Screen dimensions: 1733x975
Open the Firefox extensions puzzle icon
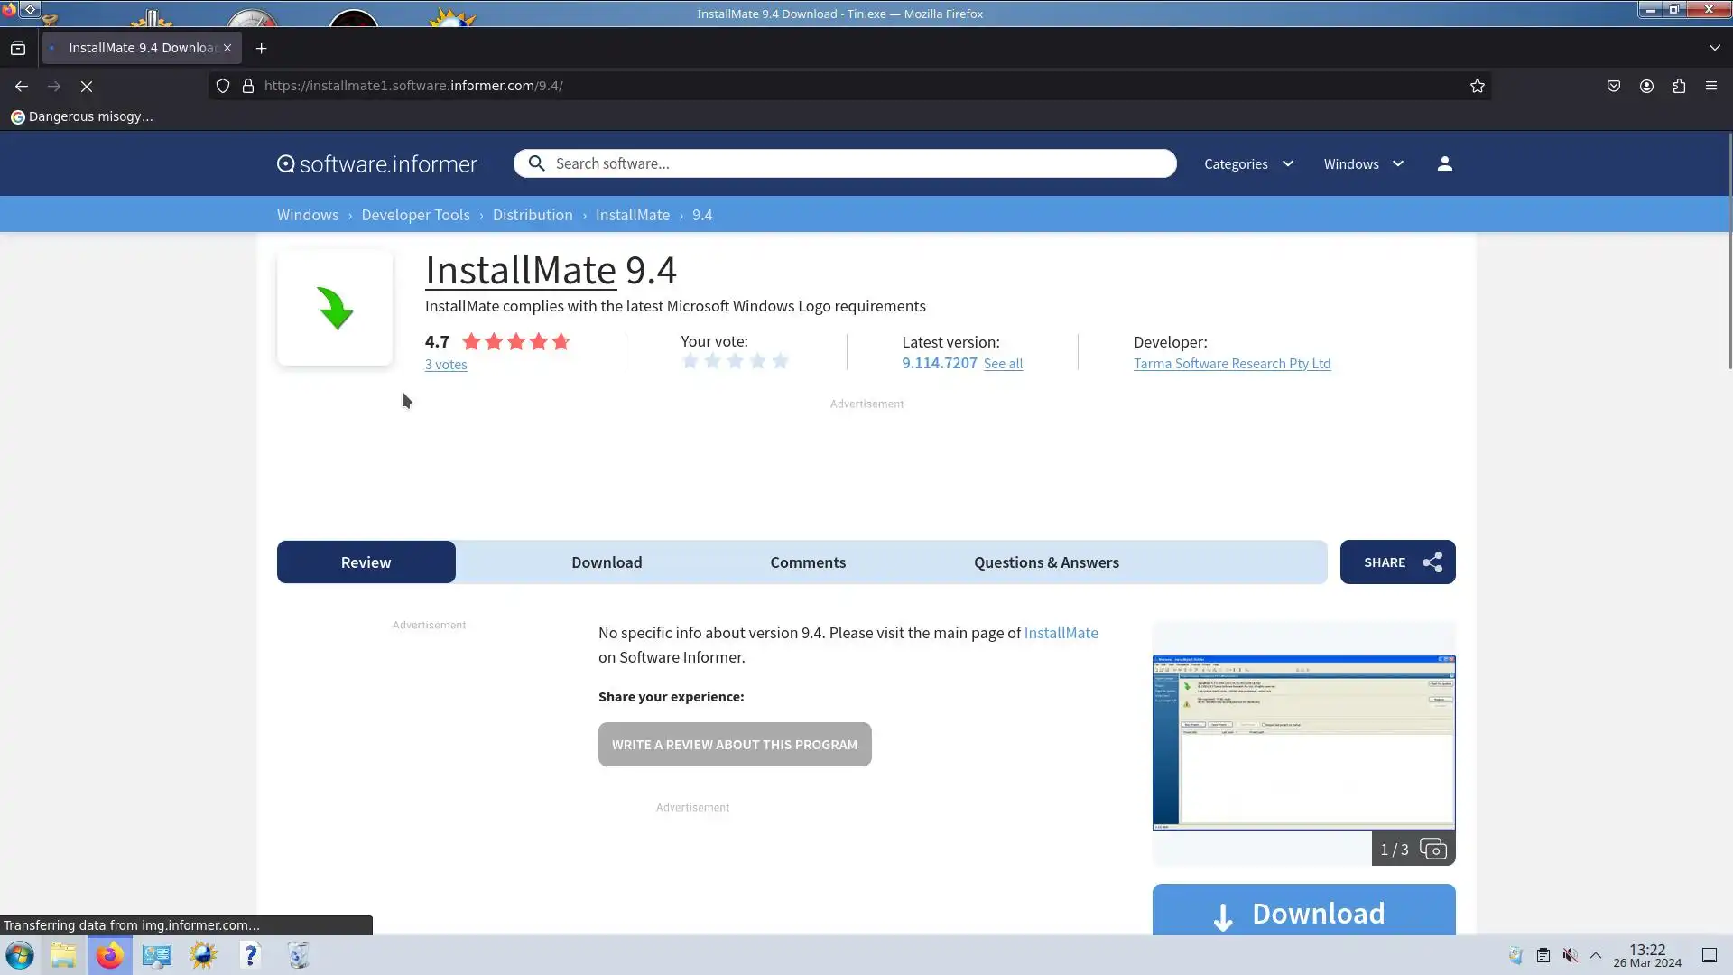tap(1678, 86)
